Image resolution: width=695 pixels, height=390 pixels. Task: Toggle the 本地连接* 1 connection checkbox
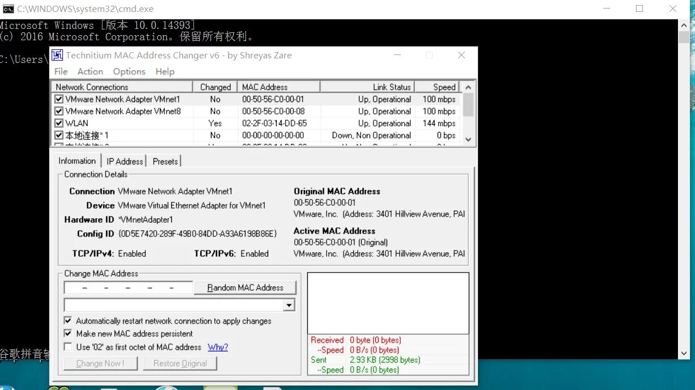point(59,135)
